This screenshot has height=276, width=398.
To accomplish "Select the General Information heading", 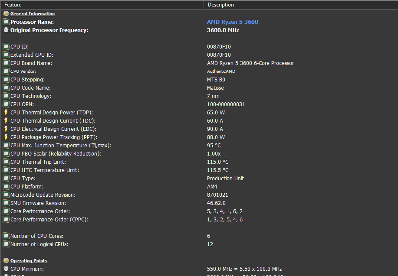I will (33, 14).
